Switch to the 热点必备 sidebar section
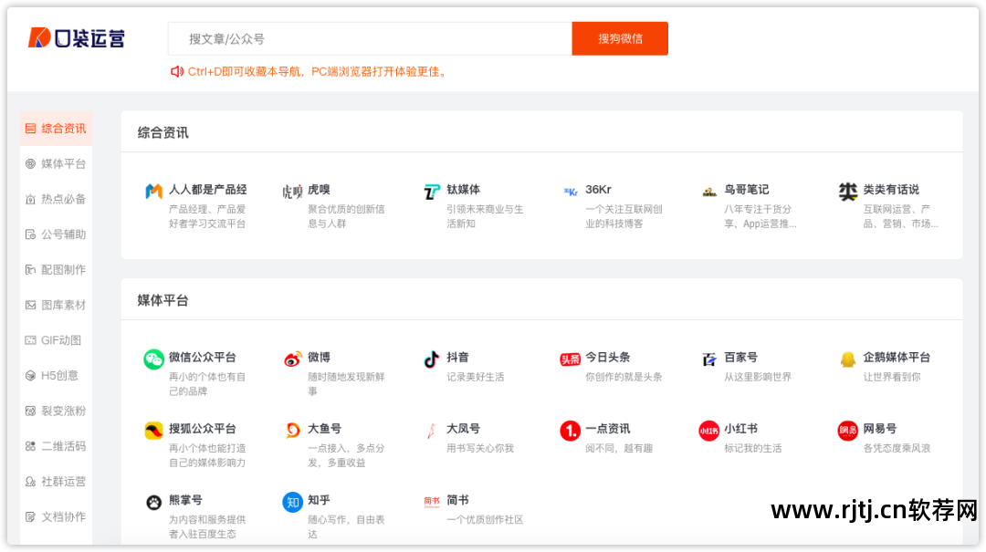Screen dimensions: 986x552 [56, 199]
